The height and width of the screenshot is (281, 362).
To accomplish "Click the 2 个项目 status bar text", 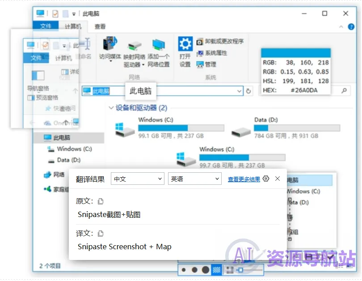I will tap(50, 266).
